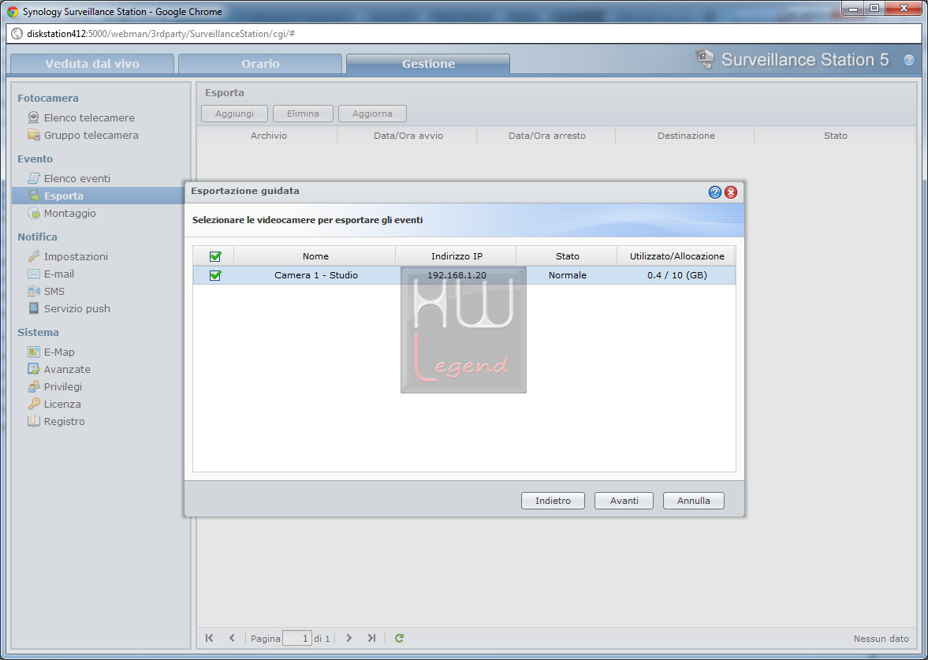
Task: Click Avanti to continue wizard
Action: 624,500
